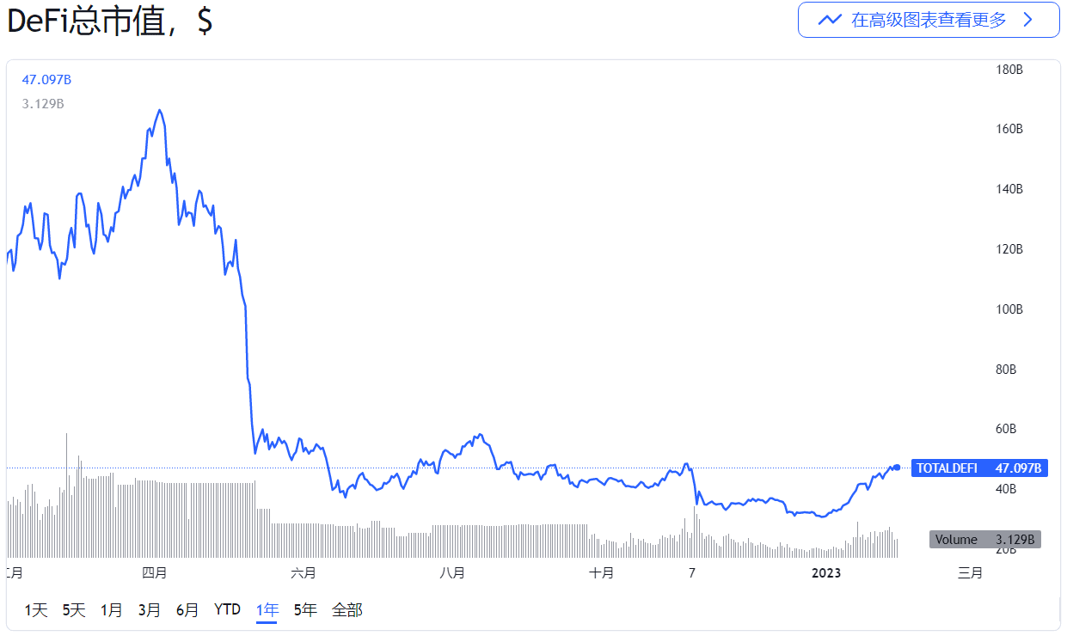The height and width of the screenshot is (636, 1067).
Task: Select the 5天 timeframe button
Action: click(73, 609)
